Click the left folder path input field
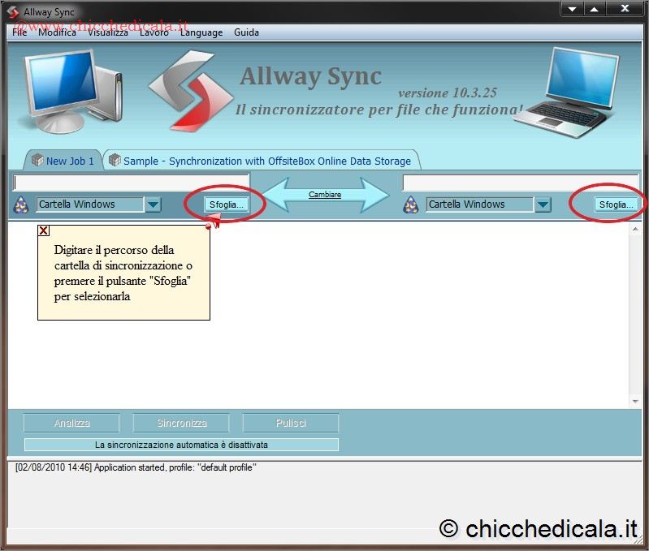The image size is (649, 551). pyautogui.click(x=132, y=183)
